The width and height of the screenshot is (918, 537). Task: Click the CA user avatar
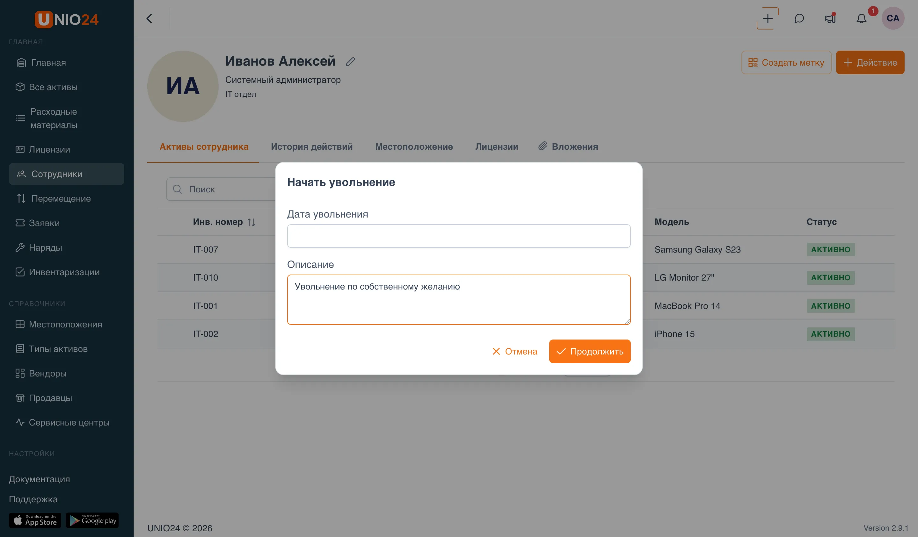pos(892,18)
